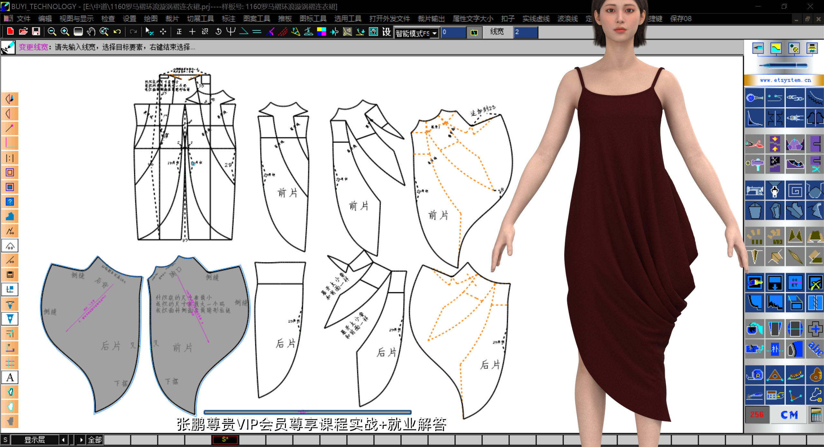
Task: Toggle the CM unit button
Action: pyautogui.click(x=789, y=414)
